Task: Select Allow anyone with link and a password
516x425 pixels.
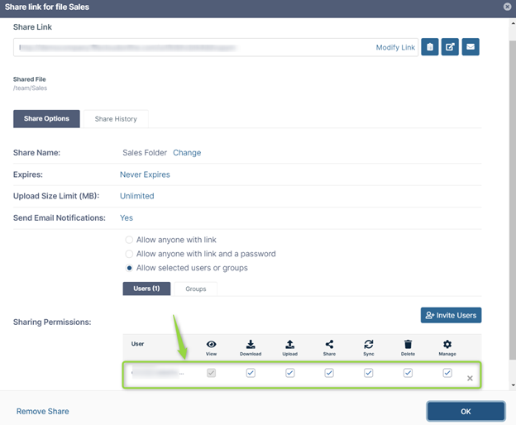Action: (x=129, y=254)
